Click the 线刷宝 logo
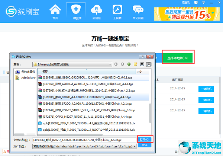 pos(22,12)
